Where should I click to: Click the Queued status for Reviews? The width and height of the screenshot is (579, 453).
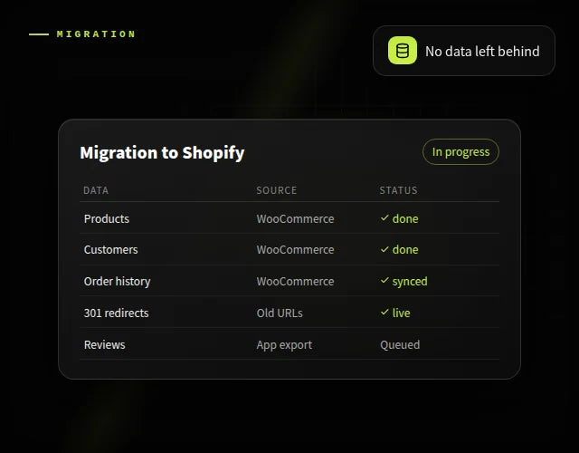tap(400, 345)
